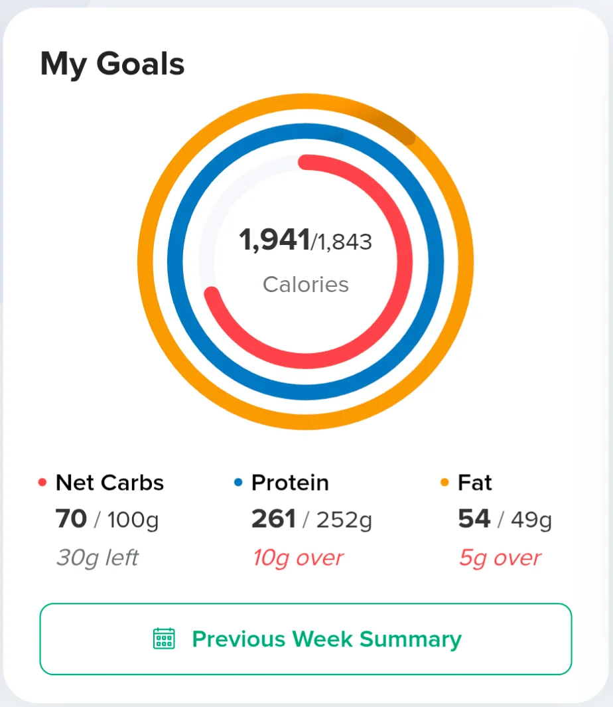
Task: Click the 5g over fat warning
Action: point(500,558)
